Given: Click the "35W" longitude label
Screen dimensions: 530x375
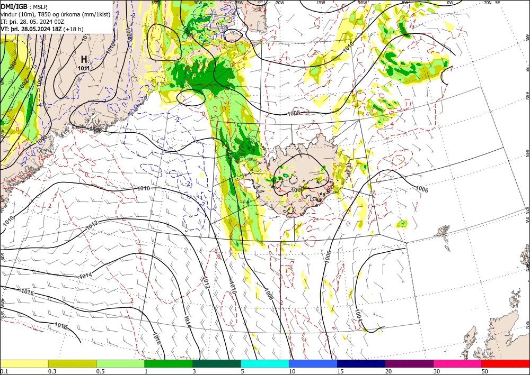Looking at the screenshot, I should click(155, 3).
